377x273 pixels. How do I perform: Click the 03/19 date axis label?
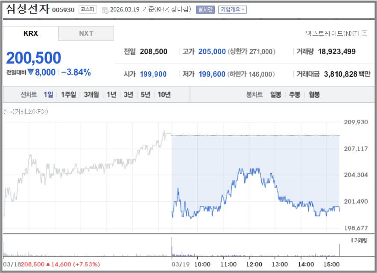coord(181,264)
